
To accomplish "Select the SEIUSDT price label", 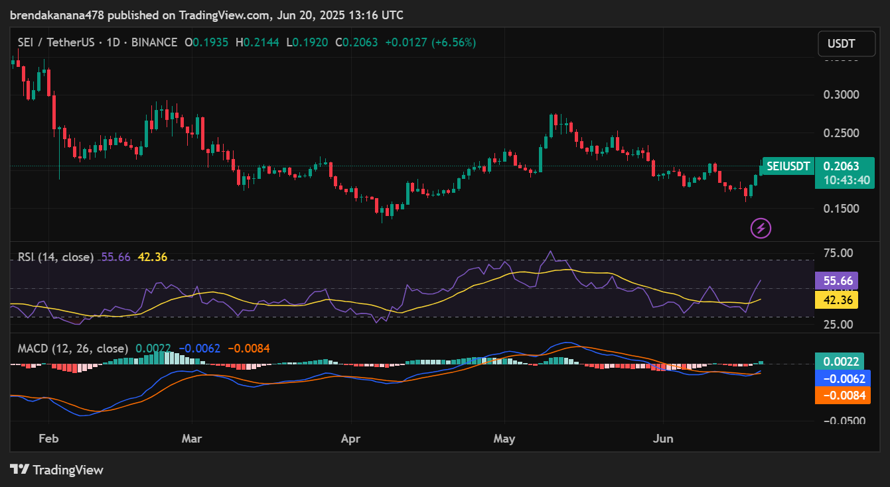I will 788,166.
